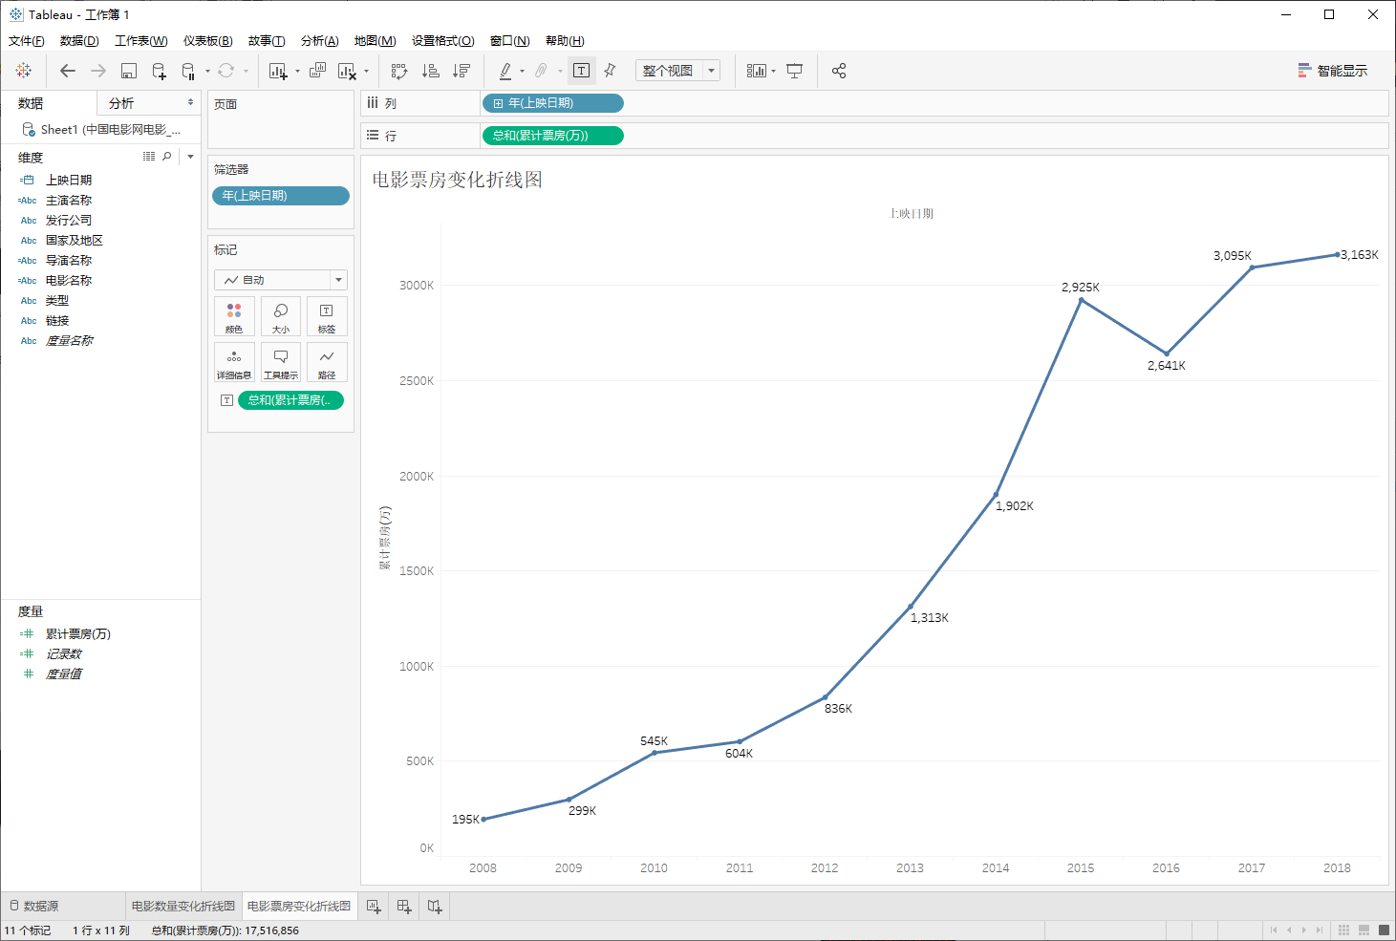
Task: Open the 地图 menu
Action: (x=376, y=41)
